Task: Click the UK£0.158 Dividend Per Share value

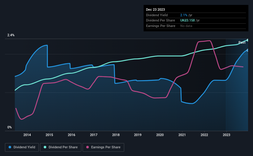Action: coord(187,21)
